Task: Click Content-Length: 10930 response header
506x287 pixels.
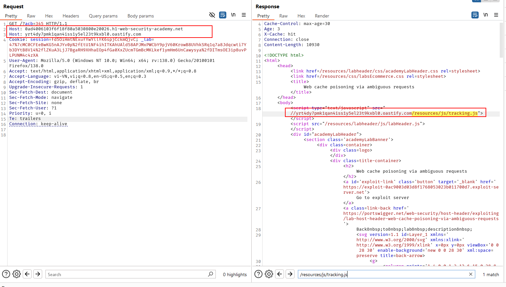Action: tap(292, 45)
